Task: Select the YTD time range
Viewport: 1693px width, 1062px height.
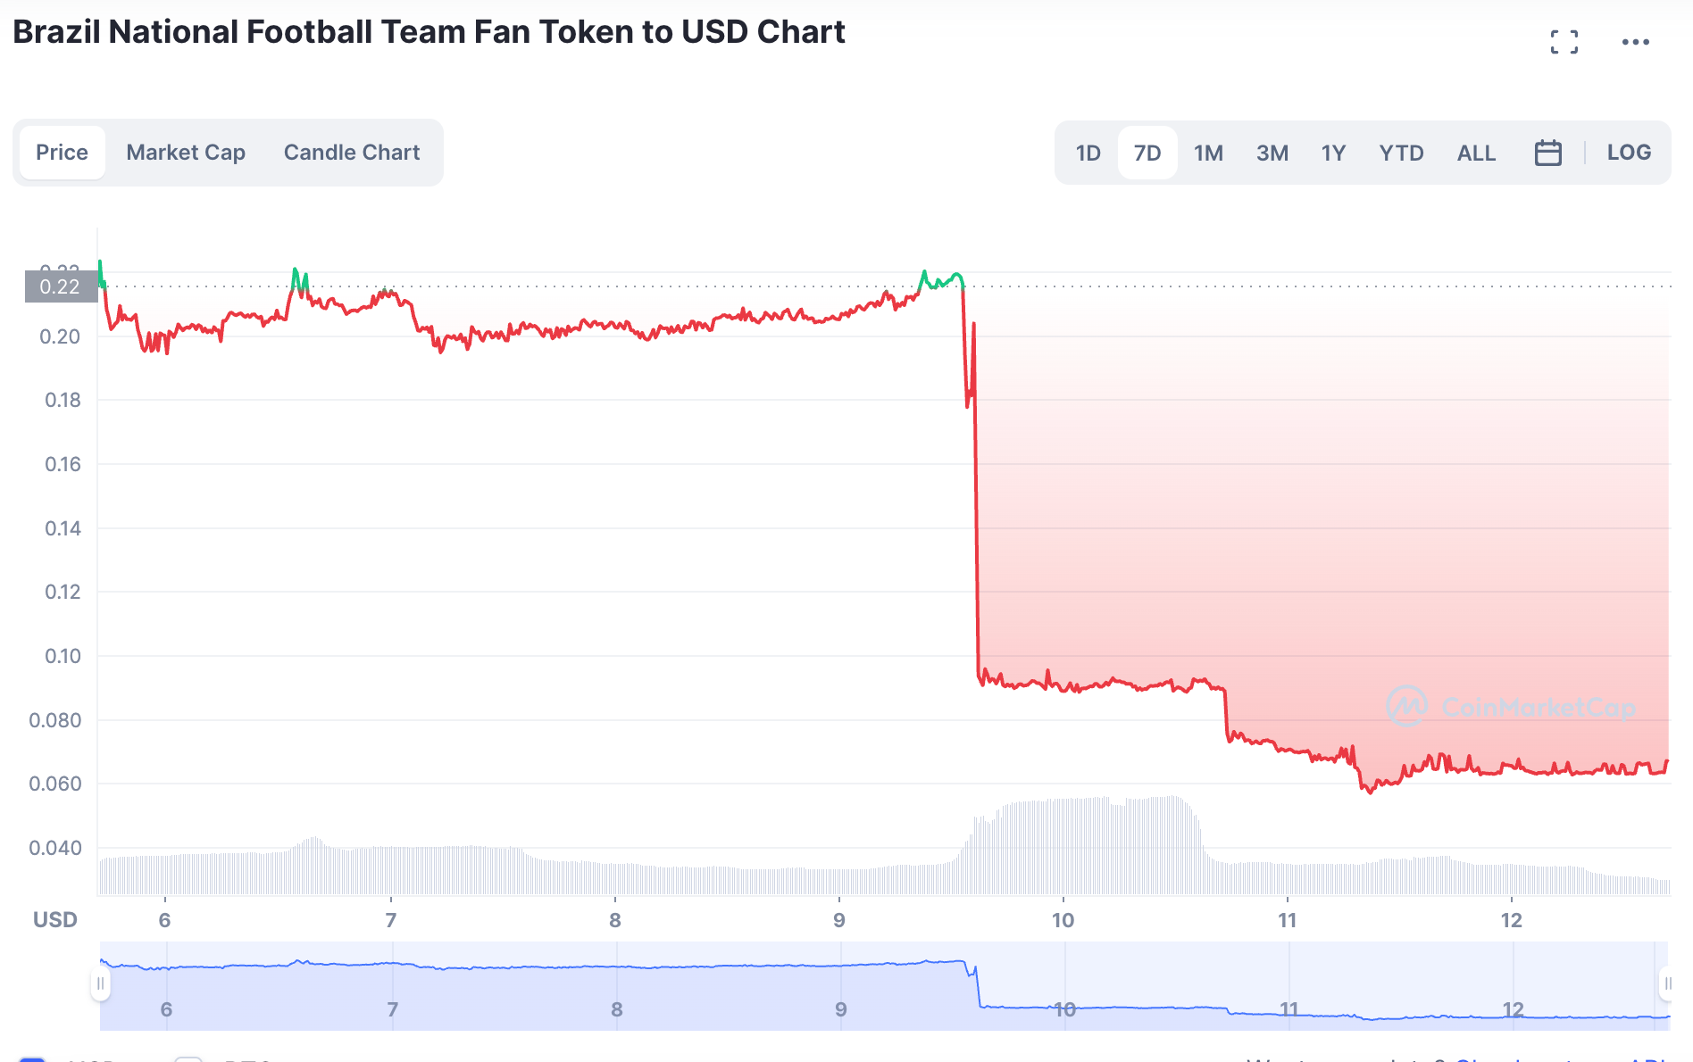Action: point(1401,152)
